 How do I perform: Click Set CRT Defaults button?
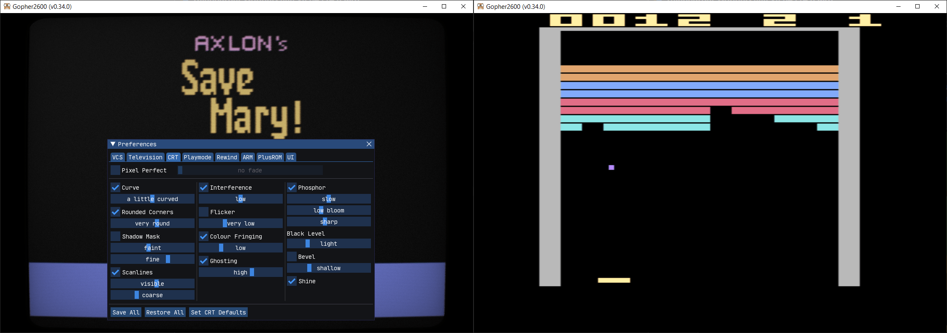point(218,312)
